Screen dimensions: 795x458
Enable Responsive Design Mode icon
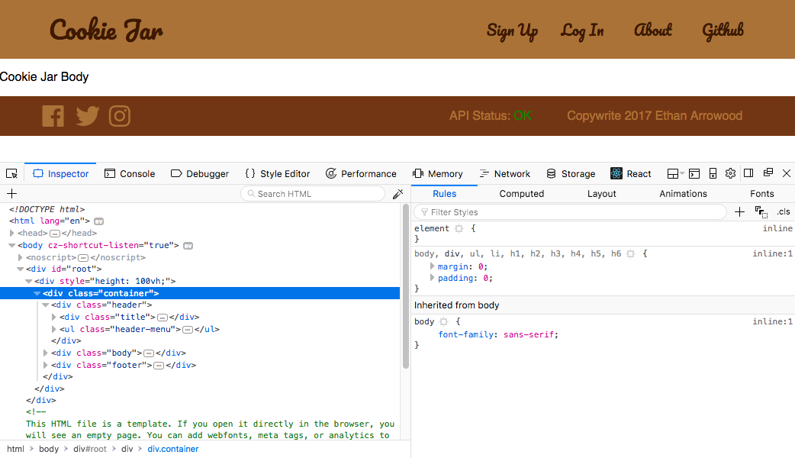[x=713, y=173]
